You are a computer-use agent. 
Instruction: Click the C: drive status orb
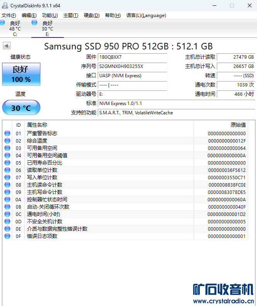[x=2, y=23]
